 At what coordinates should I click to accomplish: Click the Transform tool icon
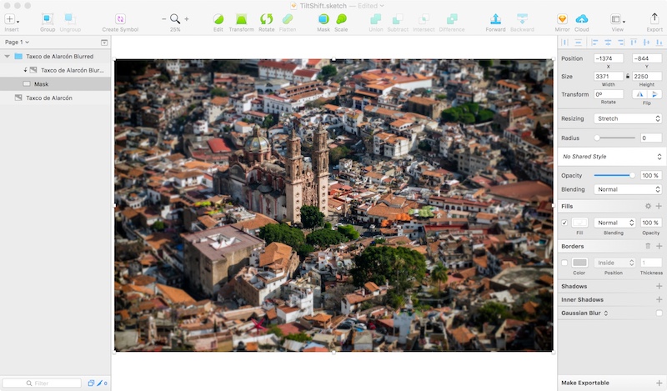coord(241,18)
